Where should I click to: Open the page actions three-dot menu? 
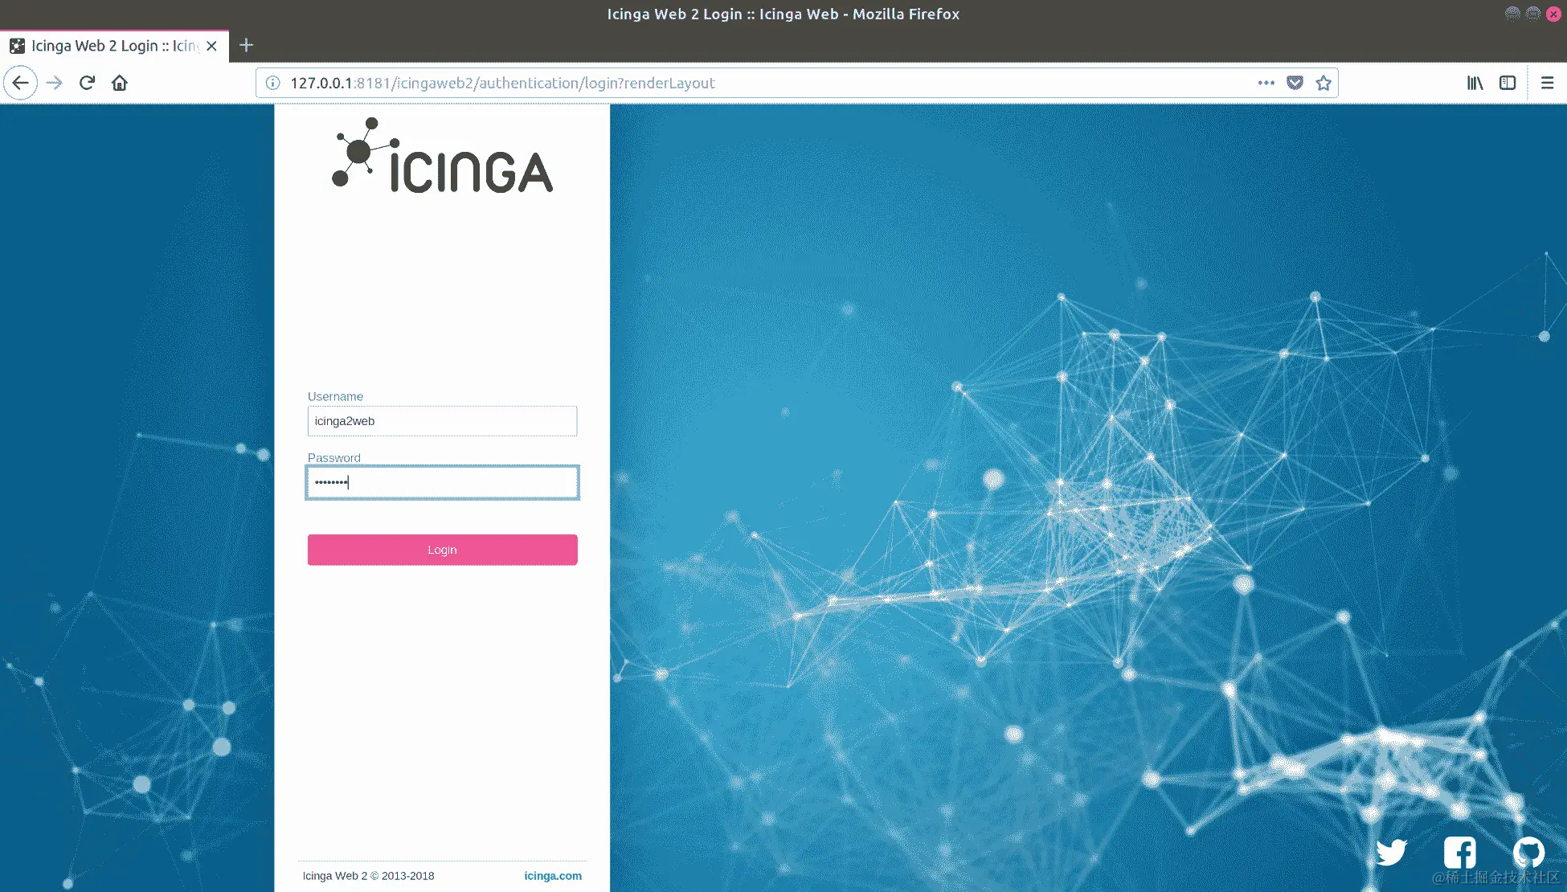1266,83
